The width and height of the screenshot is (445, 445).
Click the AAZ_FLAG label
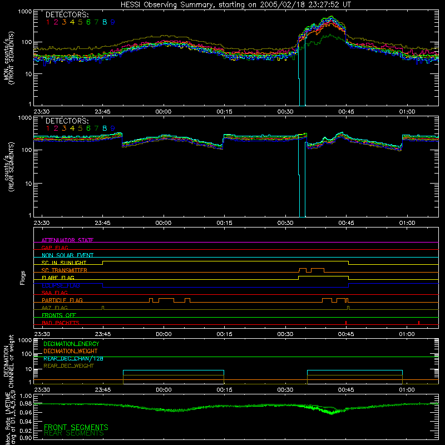(55, 308)
